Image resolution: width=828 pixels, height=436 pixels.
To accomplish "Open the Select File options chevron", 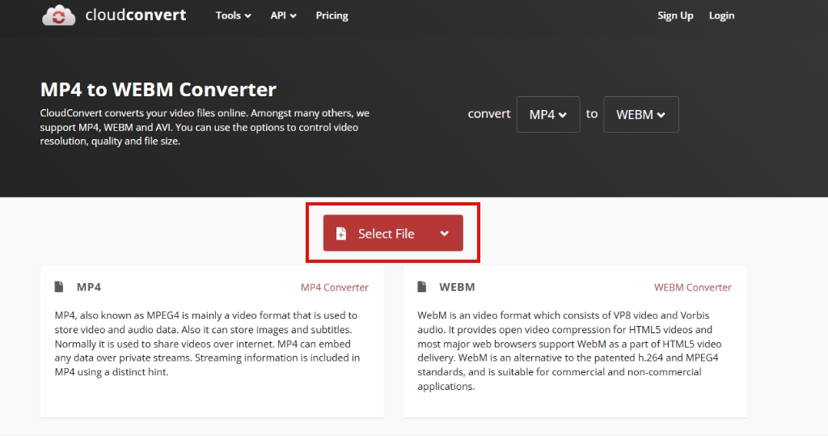I will 444,234.
